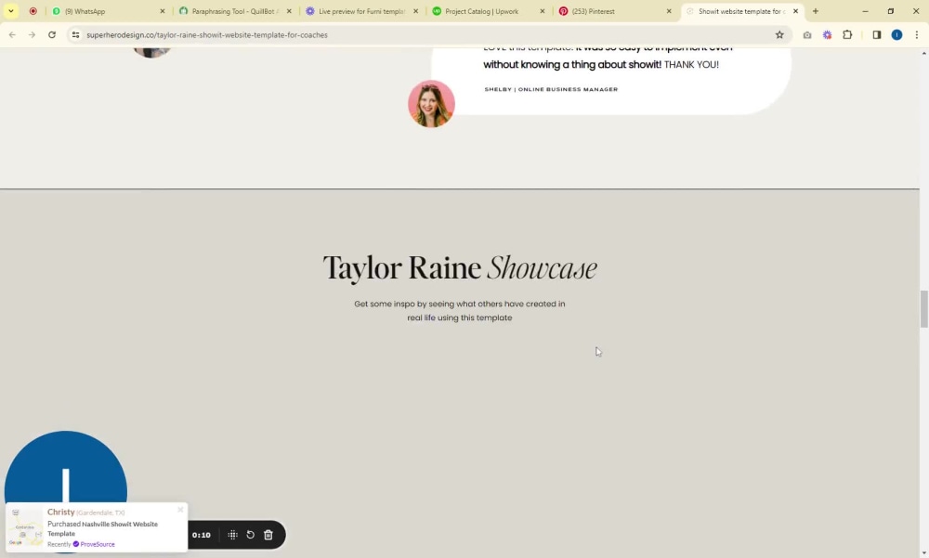Click the Taylor Raine Showcase heading
929x558 pixels.
(x=460, y=267)
